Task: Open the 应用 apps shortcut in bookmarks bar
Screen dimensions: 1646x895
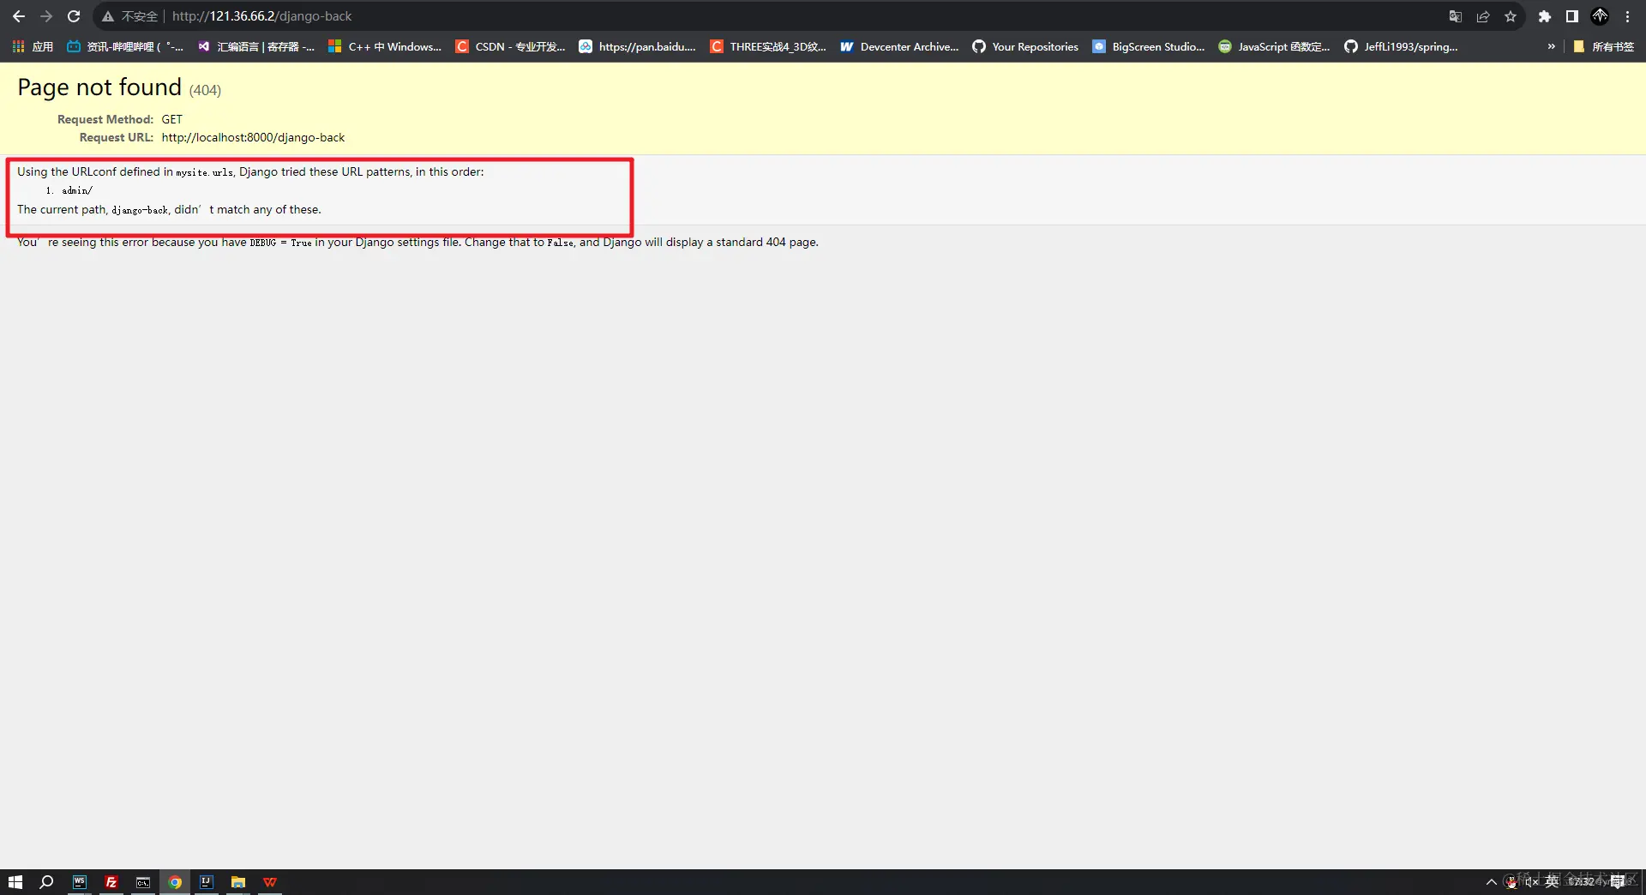Action: tap(33, 46)
